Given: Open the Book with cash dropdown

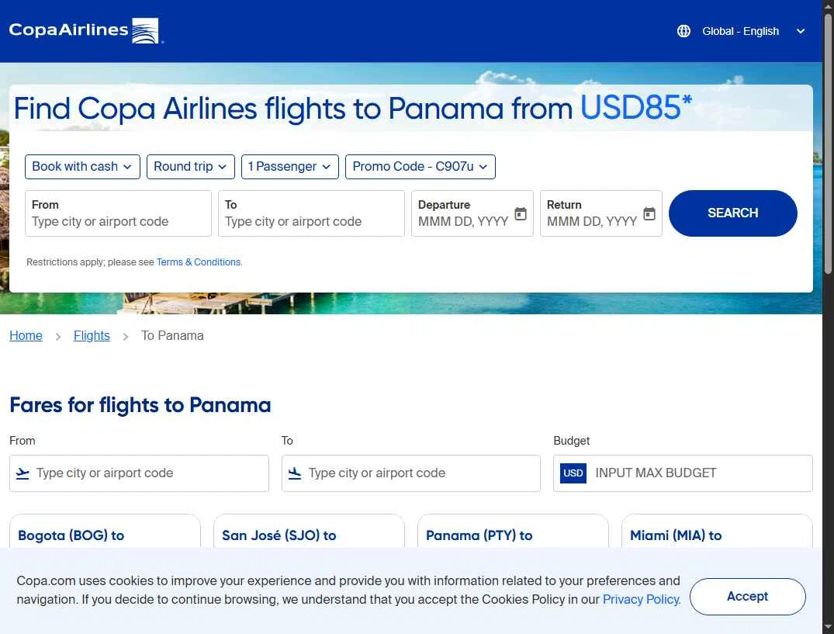Looking at the screenshot, I should point(82,167).
